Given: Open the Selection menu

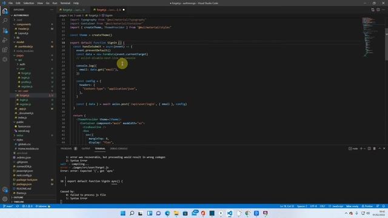Looking at the screenshot, I should pyautogui.click(x=28, y=3).
